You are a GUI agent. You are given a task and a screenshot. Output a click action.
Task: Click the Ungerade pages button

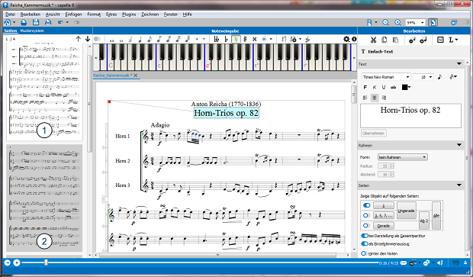pos(407,211)
